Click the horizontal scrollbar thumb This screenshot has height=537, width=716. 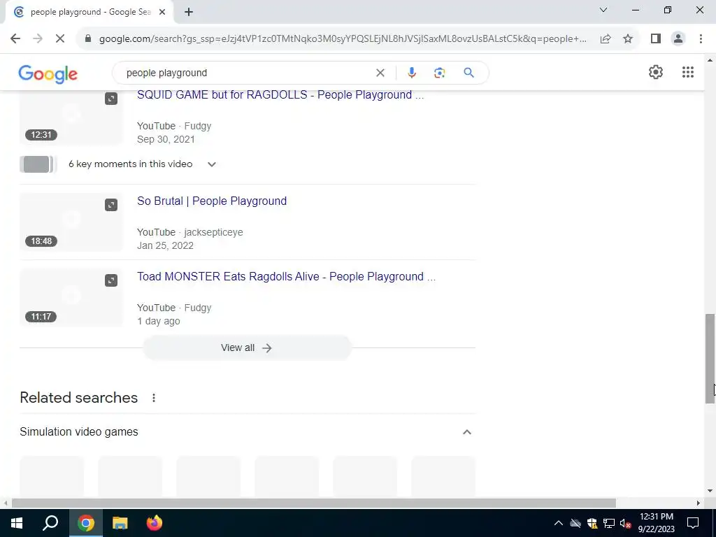[x=314, y=503]
